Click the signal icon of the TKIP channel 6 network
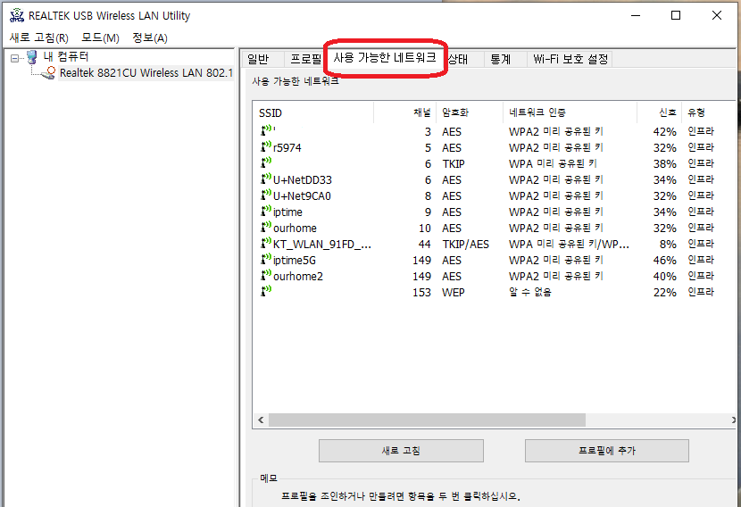 [266, 162]
